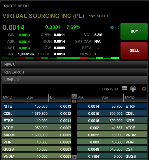The height and width of the screenshot is (160, 149).
Task: Select the VNDM bid row
Action: (x=36, y=156)
